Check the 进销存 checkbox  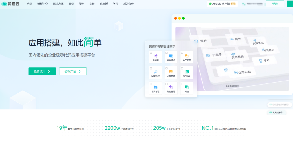[151, 53]
